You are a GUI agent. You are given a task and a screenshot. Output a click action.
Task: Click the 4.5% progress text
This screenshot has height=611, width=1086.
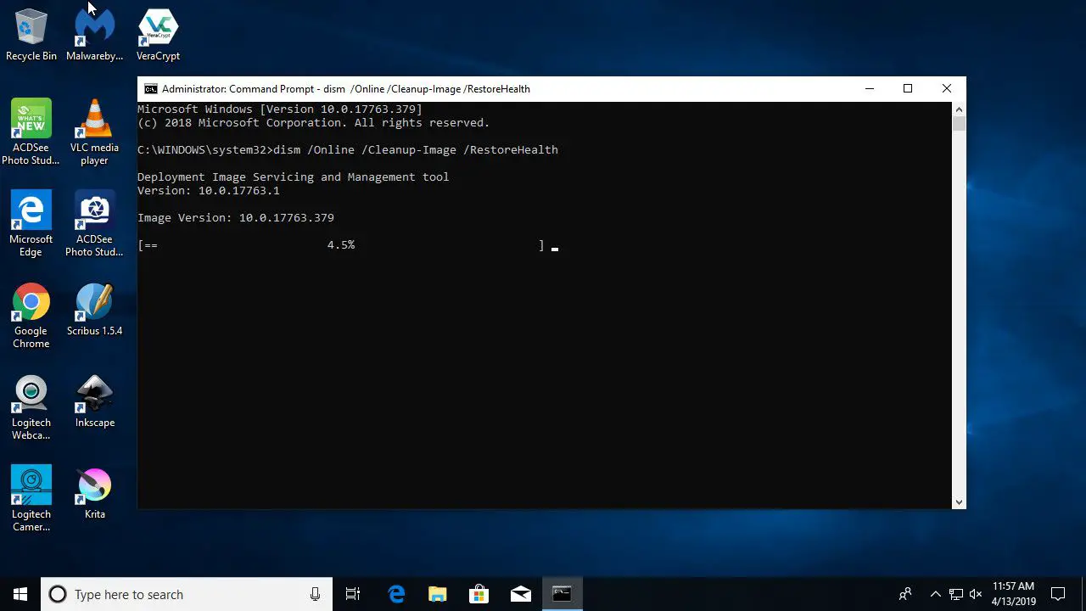[341, 244]
